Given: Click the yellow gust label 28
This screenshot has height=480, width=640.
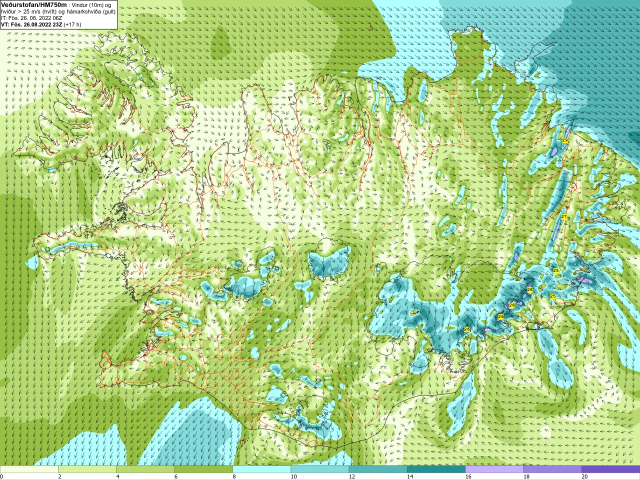Looking at the screenshot, I should click(529, 289).
